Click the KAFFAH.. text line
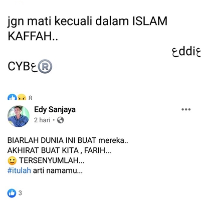Image resolution: width=202 pixels, height=202 pixels. pos(33,36)
